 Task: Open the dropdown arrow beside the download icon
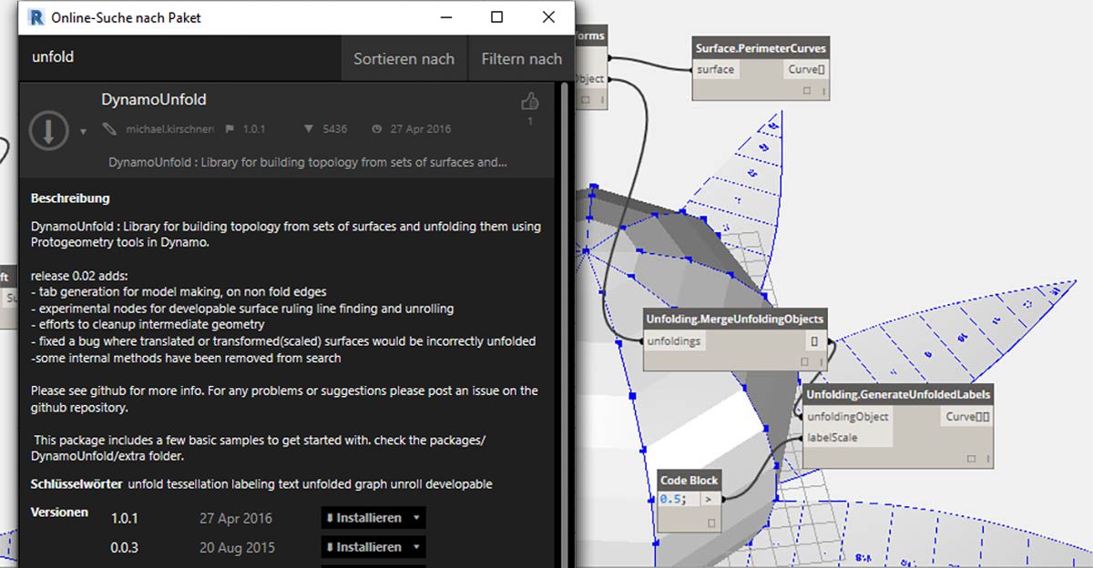pyautogui.click(x=83, y=131)
